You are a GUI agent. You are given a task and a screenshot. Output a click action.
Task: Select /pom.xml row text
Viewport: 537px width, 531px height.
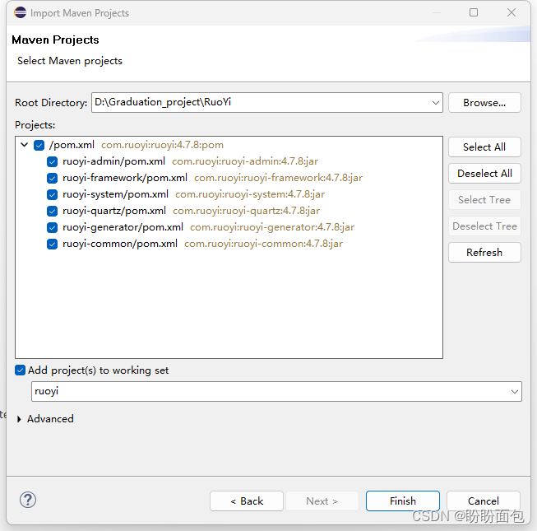[72, 145]
